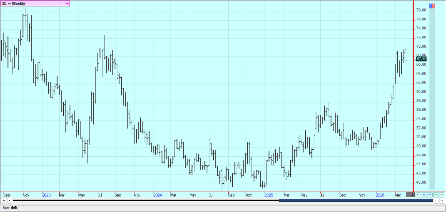
Task: Click the green dash icon
Action: (436, 194)
